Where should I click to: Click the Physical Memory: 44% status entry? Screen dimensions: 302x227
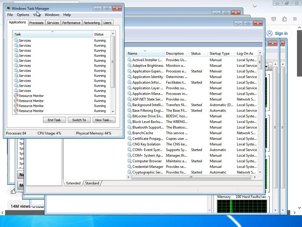click(x=93, y=133)
